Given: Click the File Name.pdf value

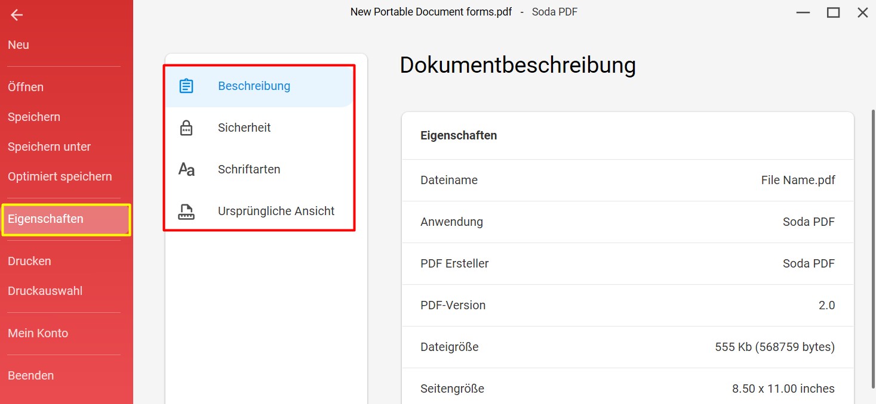Looking at the screenshot, I should click(x=798, y=180).
